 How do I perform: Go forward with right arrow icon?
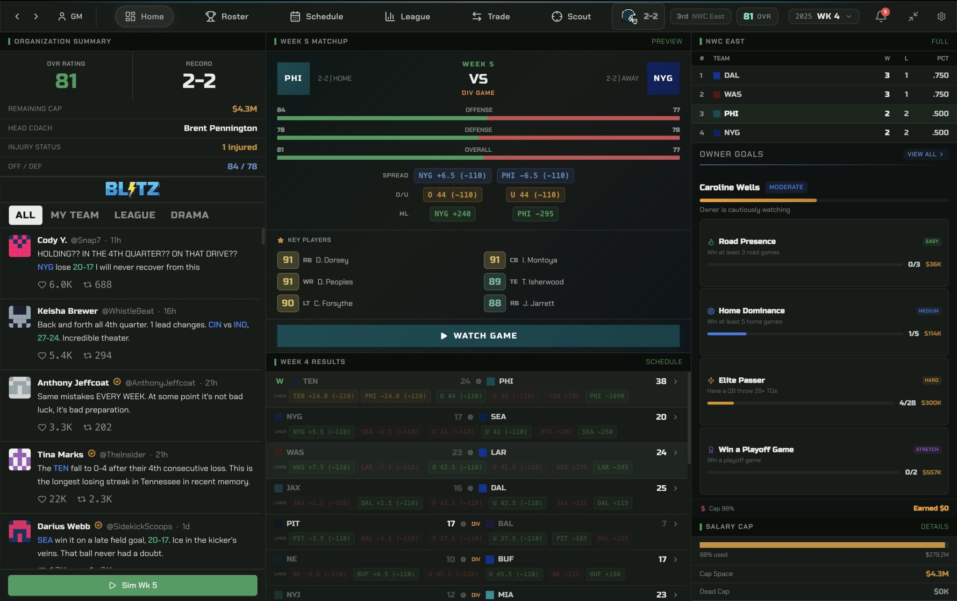(x=36, y=16)
